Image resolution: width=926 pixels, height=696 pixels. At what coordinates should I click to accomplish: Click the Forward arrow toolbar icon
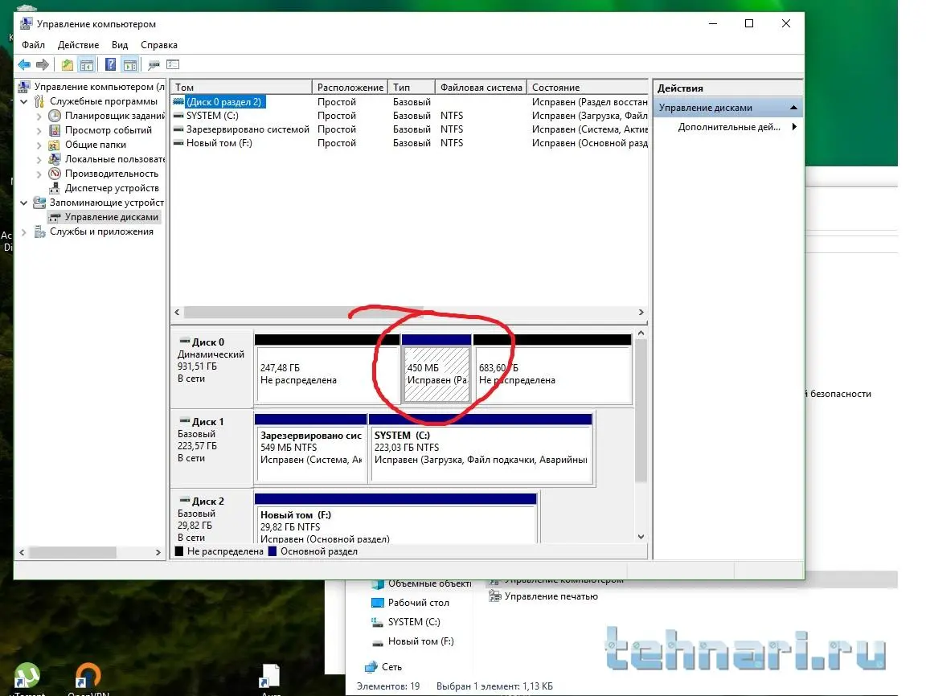(x=43, y=64)
